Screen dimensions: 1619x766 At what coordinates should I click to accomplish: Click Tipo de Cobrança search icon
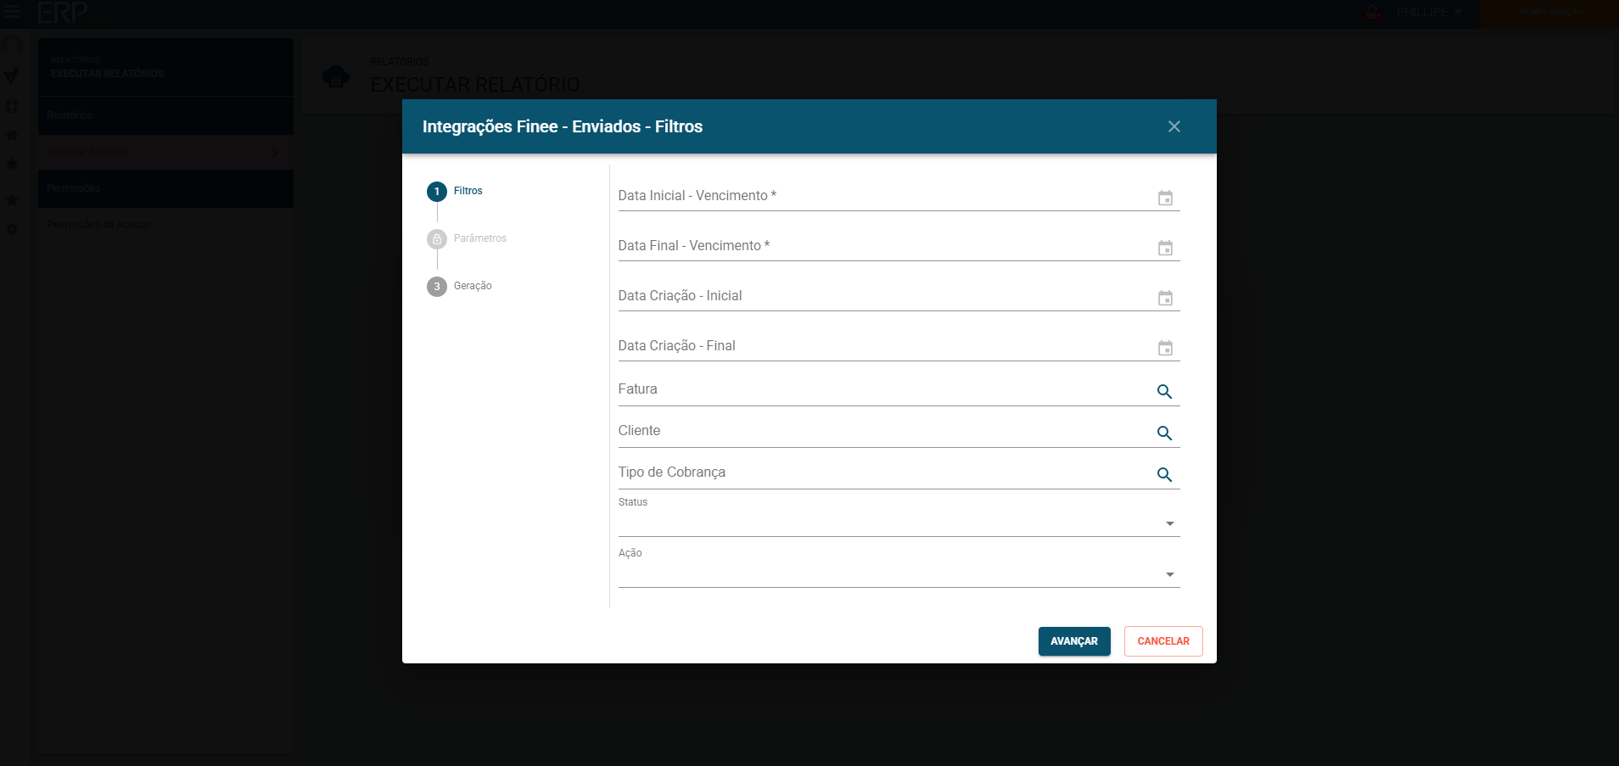[1164, 474]
